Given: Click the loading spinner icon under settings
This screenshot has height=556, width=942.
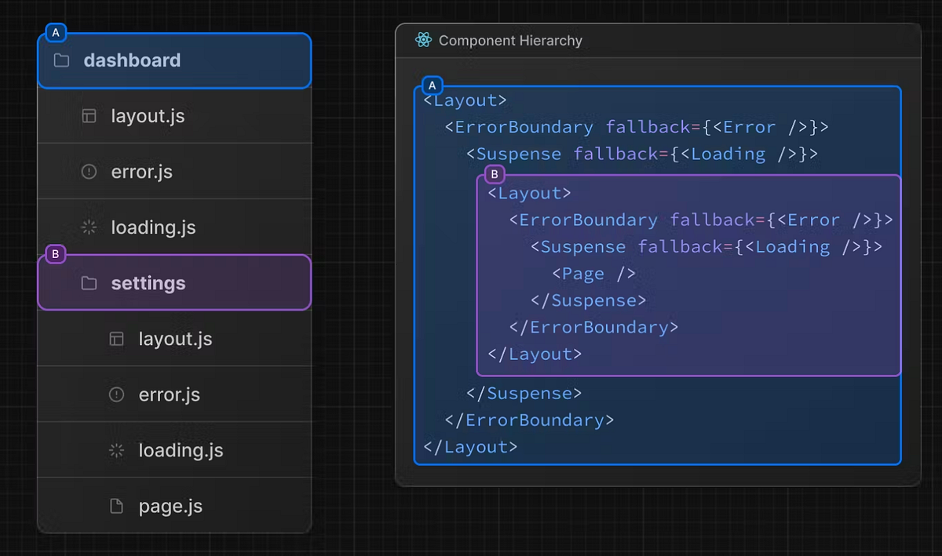Looking at the screenshot, I should [x=116, y=450].
